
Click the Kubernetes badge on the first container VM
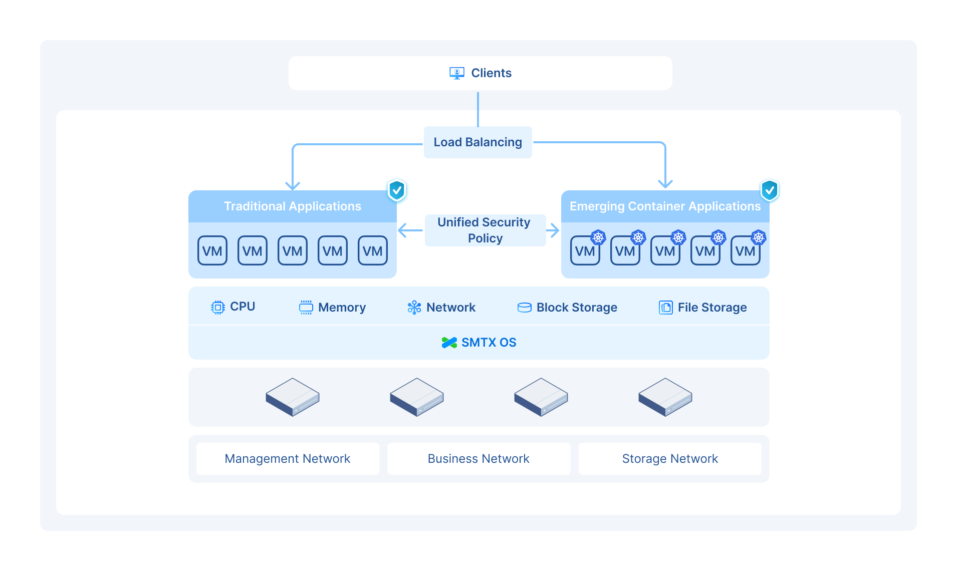point(598,237)
